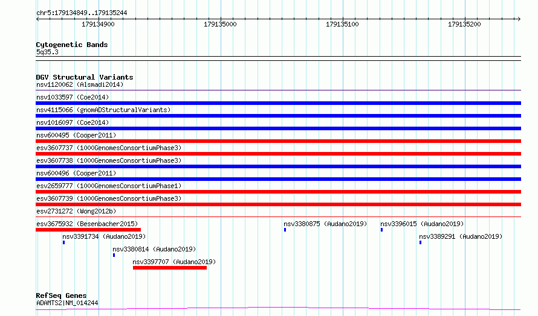Select the nsv1016097 blue variant bar
This screenshot has height=316, width=538.
point(278,128)
